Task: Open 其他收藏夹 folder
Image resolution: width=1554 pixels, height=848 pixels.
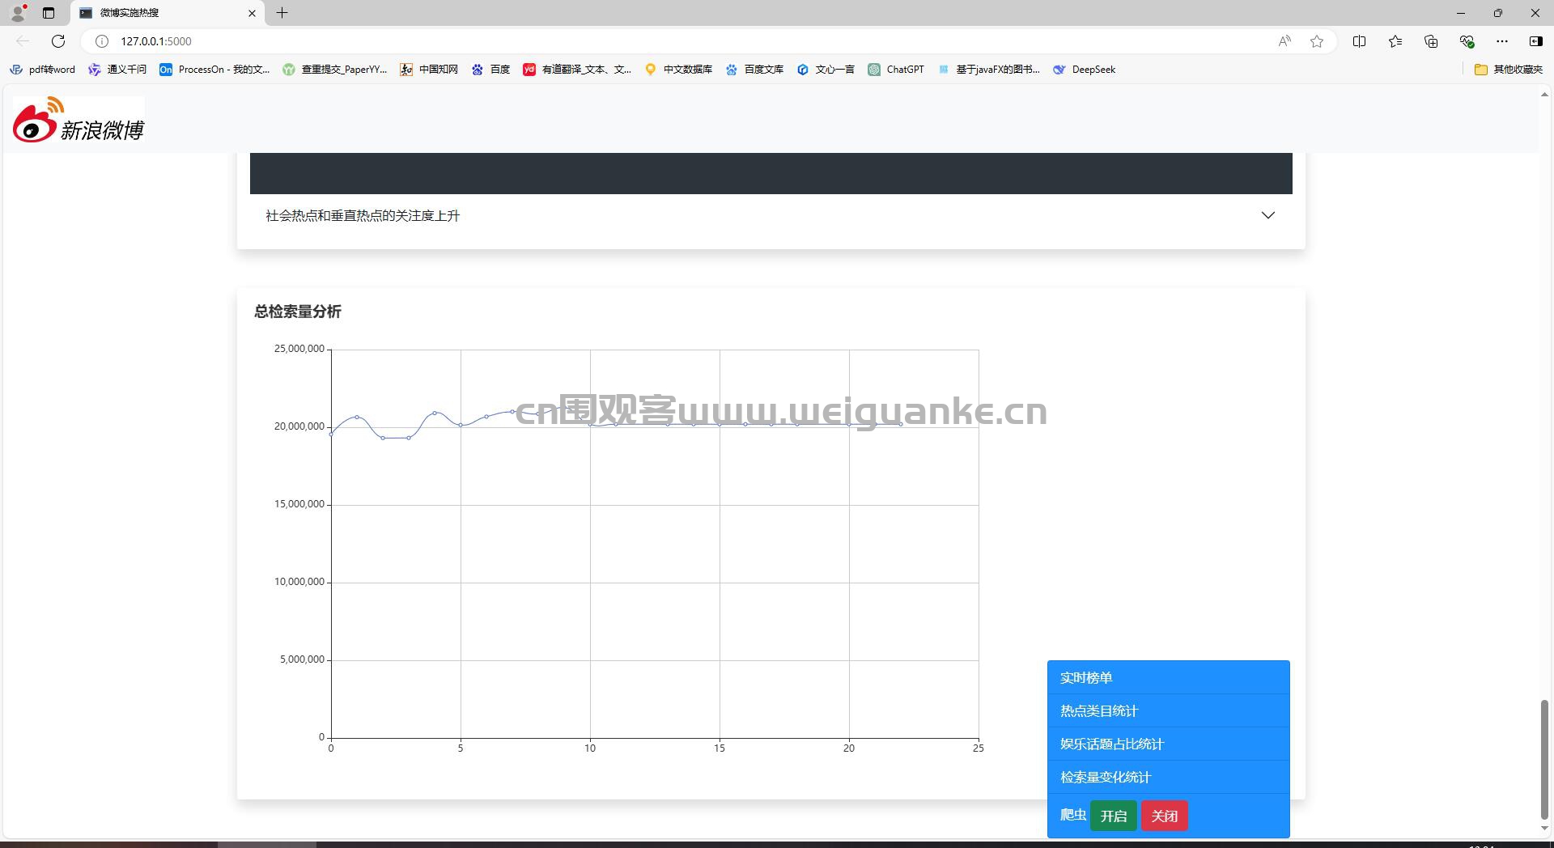Action: pos(1509,70)
